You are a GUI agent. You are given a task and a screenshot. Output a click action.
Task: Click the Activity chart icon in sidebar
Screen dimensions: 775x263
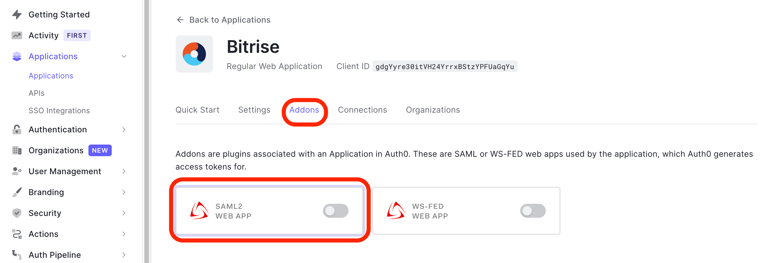tap(17, 35)
